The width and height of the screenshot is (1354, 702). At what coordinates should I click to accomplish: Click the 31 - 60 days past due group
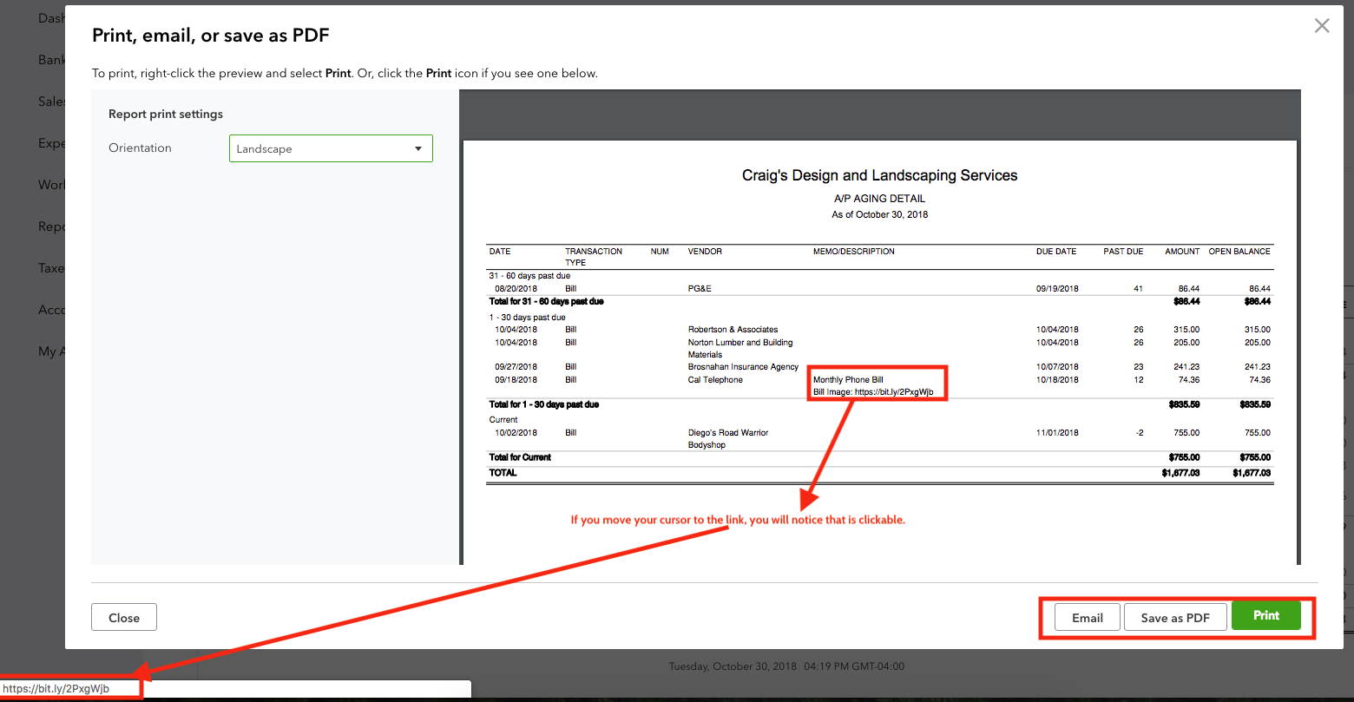click(529, 276)
